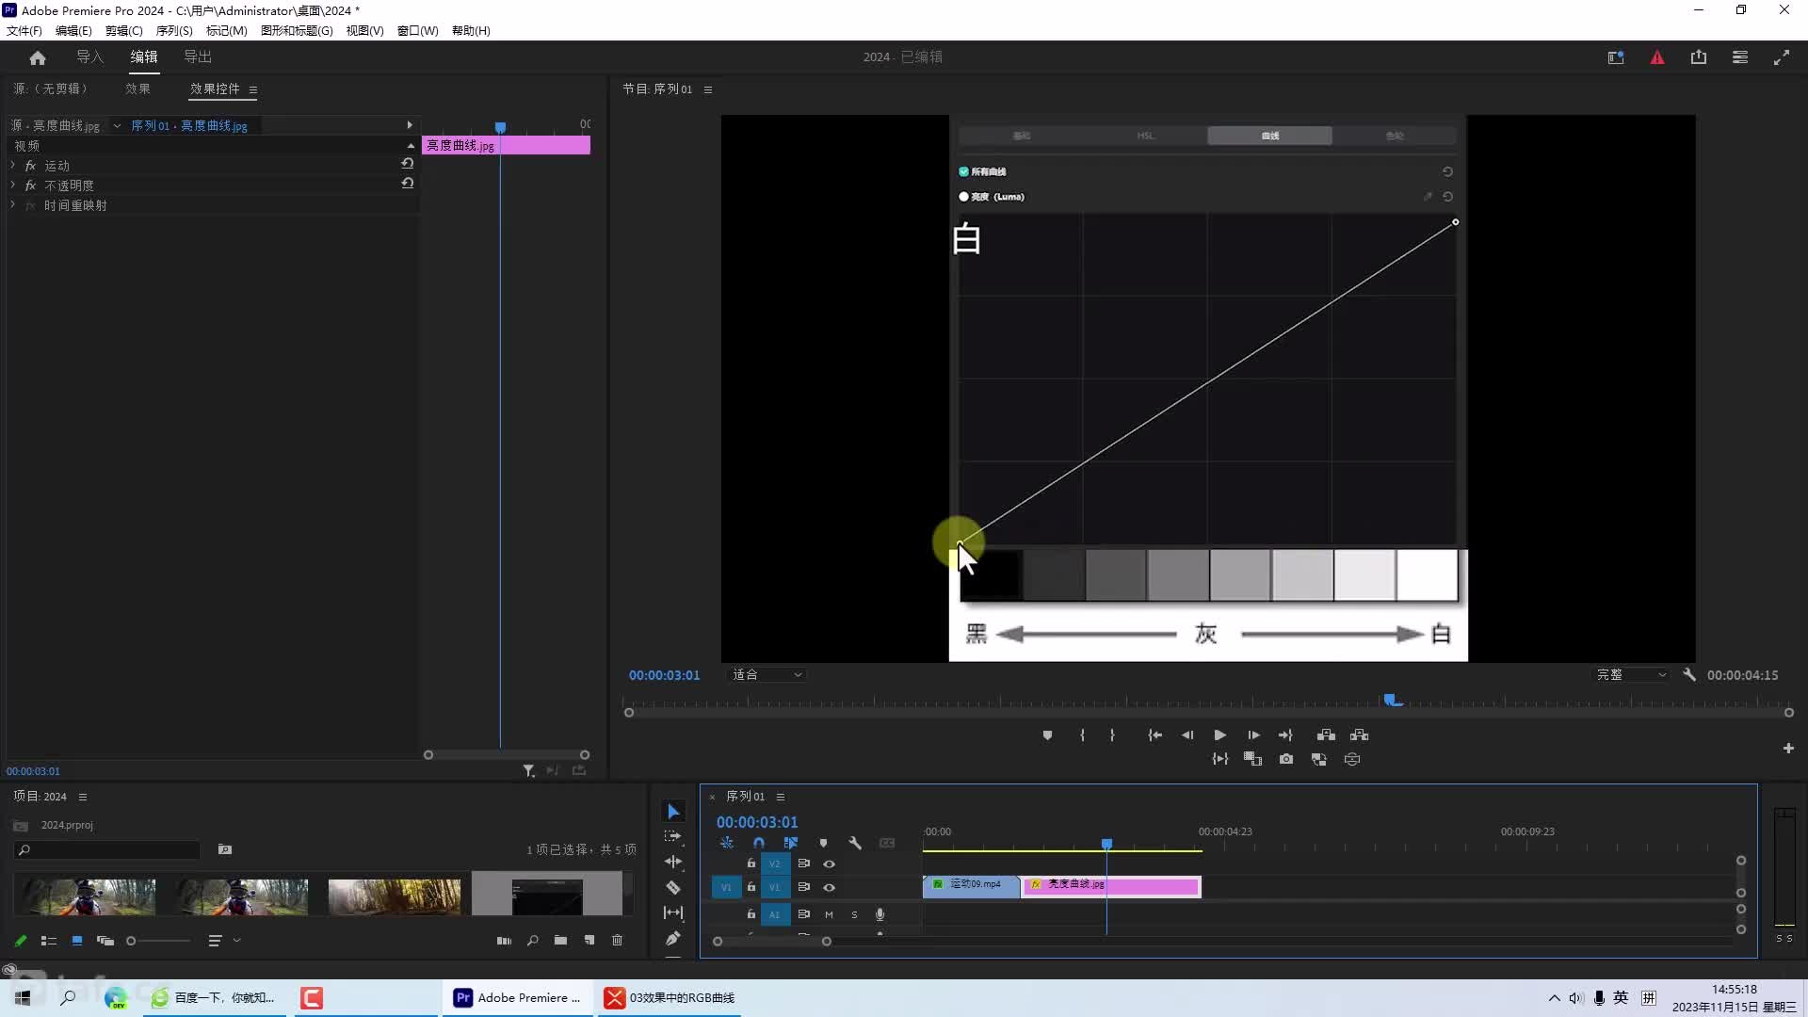Go to Out point in the program monitor
The image size is (1808, 1017).
[x=1285, y=735]
